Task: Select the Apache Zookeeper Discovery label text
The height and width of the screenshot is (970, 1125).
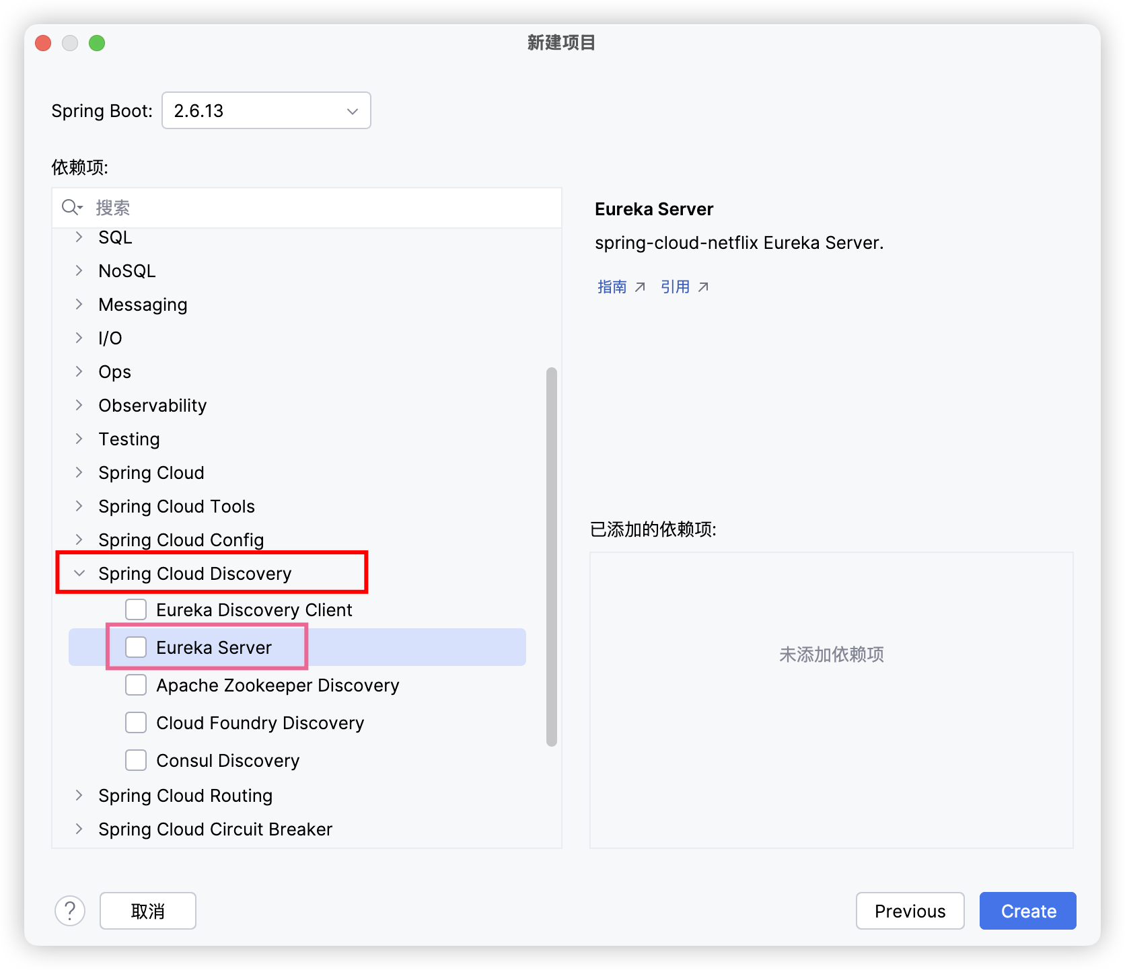Action: point(277,685)
